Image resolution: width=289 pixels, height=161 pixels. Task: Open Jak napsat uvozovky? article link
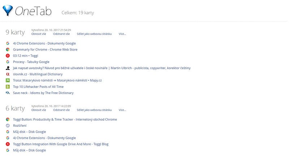pyautogui.click(x=102, y=68)
